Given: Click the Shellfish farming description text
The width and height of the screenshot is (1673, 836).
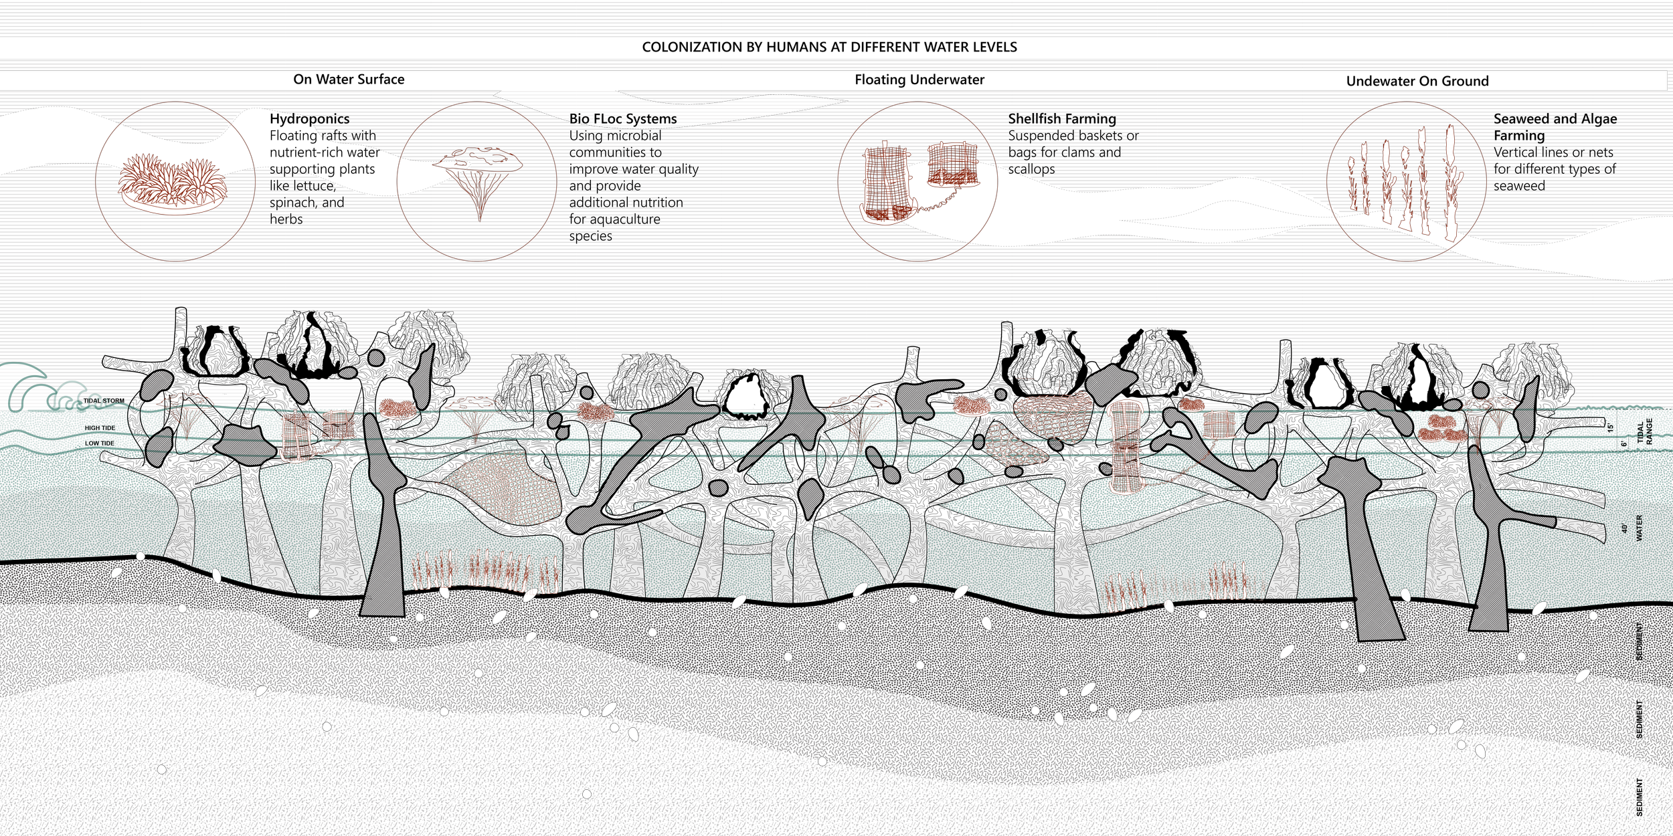Looking at the screenshot, I should (1071, 144).
